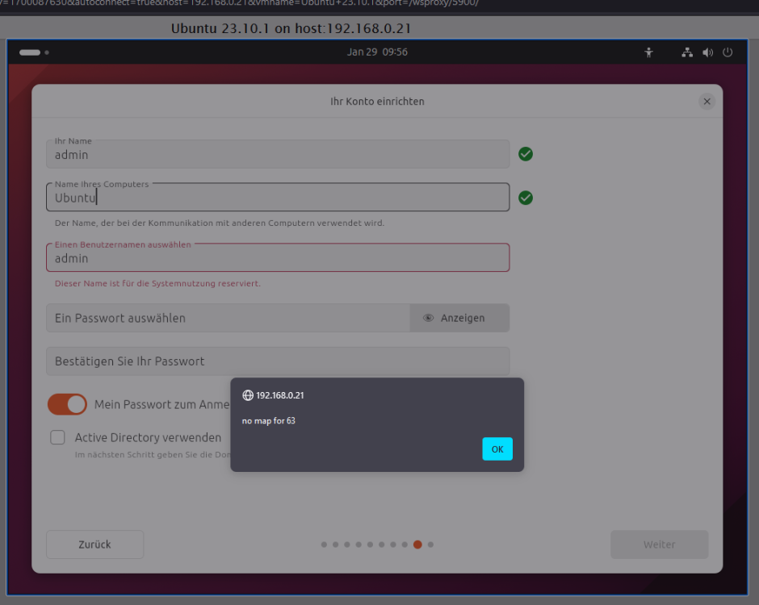Click the Weiter button
This screenshot has width=759, height=605.
(660, 544)
